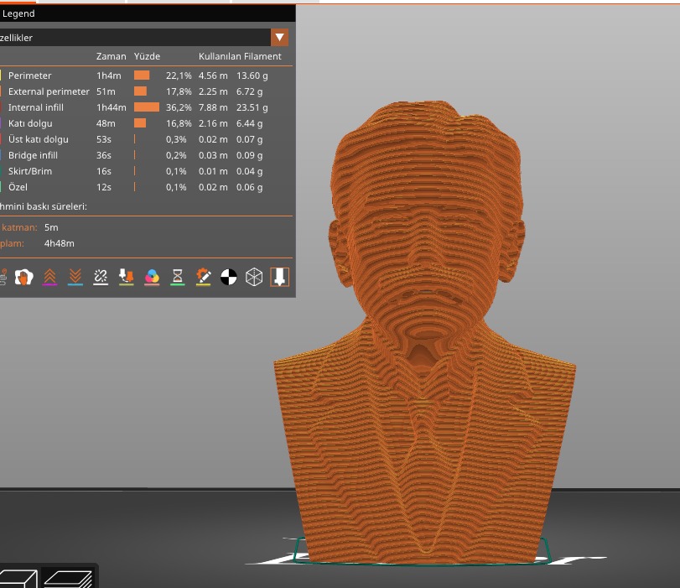
Task: Toggle travel moves icon at toolbar edge
Action: (x=3, y=277)
